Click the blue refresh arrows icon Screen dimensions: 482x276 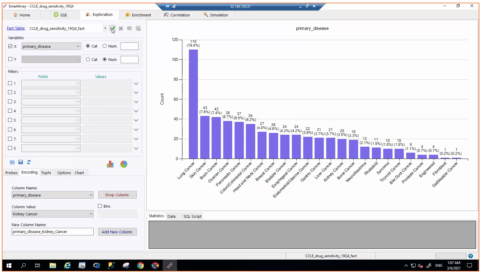29,162
